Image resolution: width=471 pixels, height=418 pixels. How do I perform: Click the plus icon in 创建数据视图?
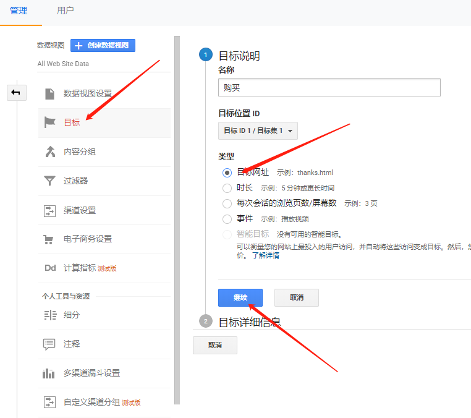(78, 45)
